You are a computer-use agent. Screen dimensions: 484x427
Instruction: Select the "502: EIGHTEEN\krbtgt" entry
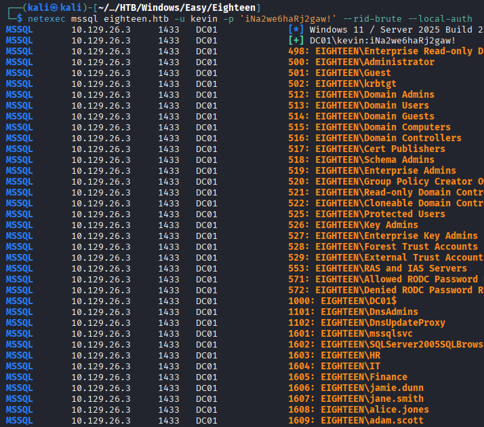[342, 83]
